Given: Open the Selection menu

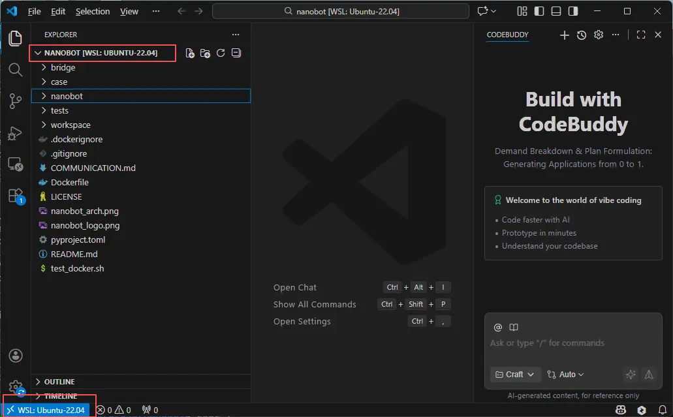Looking at the screenshot, I should click(93, 11).
